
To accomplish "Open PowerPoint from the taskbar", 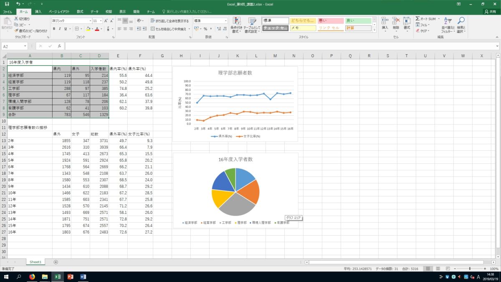I will point(70,277).
